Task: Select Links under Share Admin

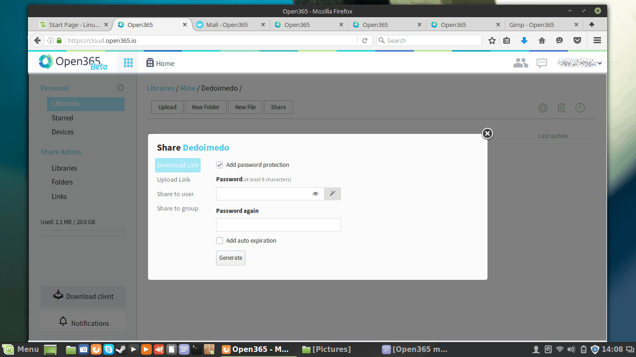Action: click(59, 197)
